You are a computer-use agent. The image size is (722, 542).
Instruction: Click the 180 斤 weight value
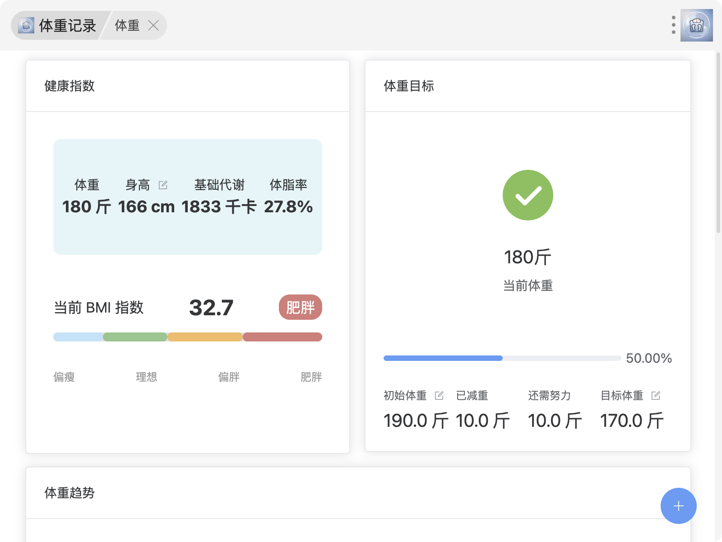click(x=87, y=207)
